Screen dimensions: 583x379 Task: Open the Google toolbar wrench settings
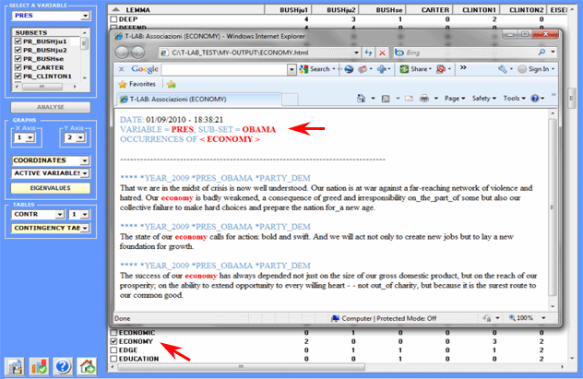pos(503,69)
